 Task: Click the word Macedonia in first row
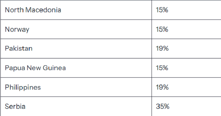43,10
